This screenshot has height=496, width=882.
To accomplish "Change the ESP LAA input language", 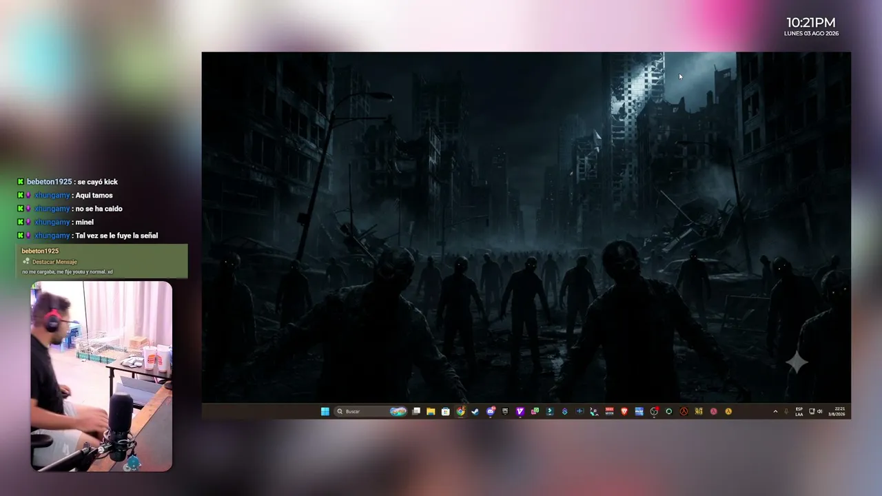I will click(x=799, y=411).
